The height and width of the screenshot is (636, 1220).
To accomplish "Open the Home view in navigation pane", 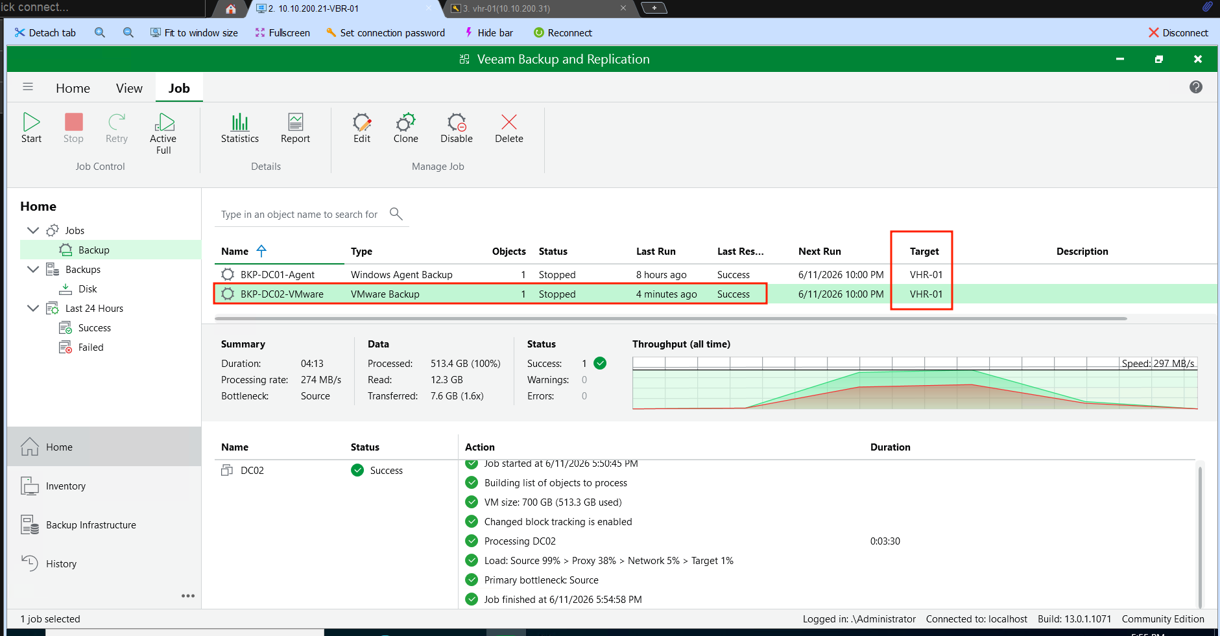I will [x=104, y=447].
